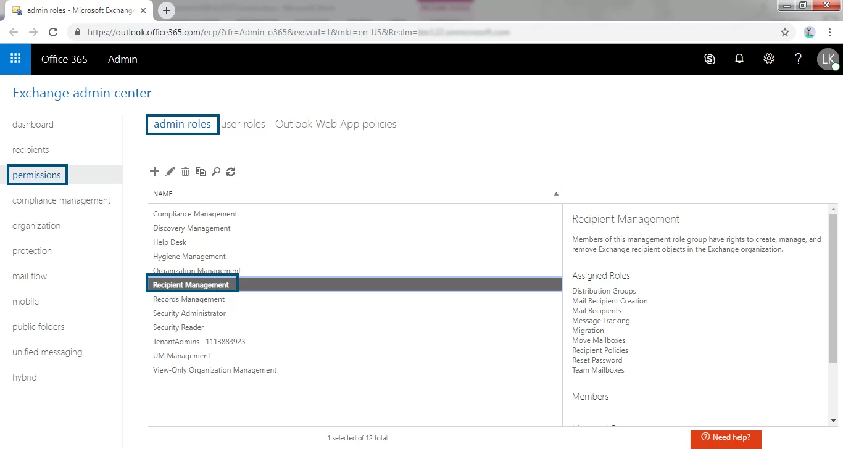Click the browser address bar URL
The width and height of the screenshot is (843, 449).
pos(299,32)
